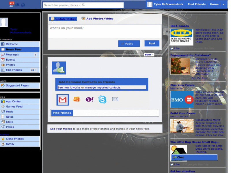Open Links in the sidebar
Screen dimensions: 231x173
pyautogui.click(x=20, y=122)
